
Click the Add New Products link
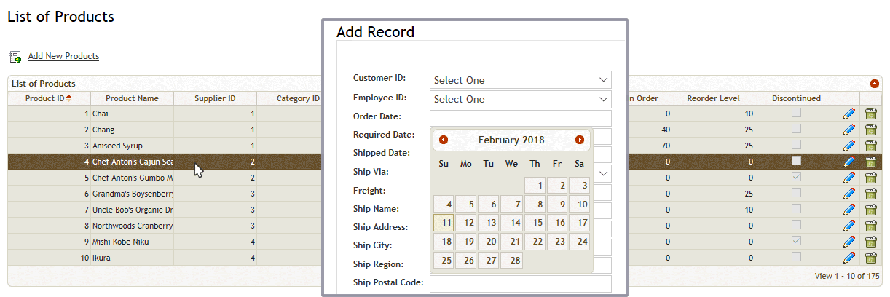pyautogui.click(x=63, y=56)
